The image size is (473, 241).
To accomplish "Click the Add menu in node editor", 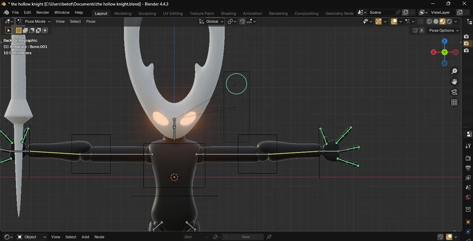I will click(85, 237).
